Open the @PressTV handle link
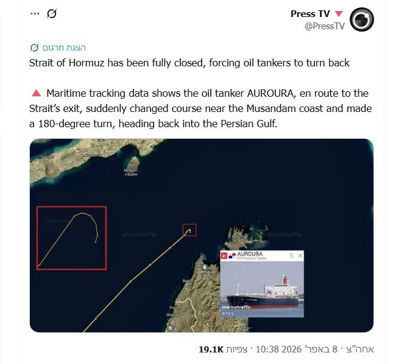Screen dimensions: 396x364 pyautogui.click(x=326, y=26)
